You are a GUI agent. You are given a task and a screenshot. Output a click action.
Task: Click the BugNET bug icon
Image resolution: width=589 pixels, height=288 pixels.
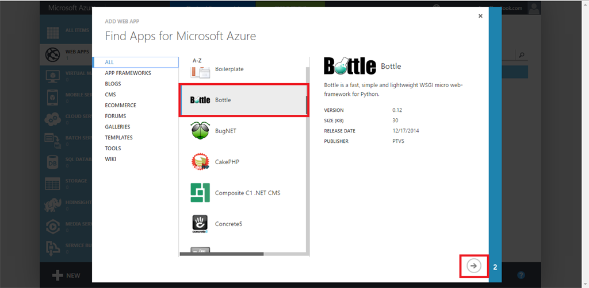click(200, 131)
